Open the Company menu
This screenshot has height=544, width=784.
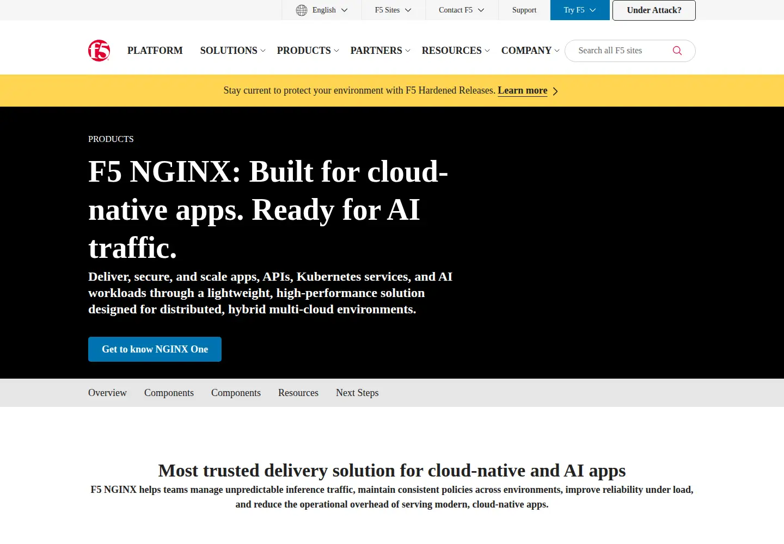tap(530, 51)
